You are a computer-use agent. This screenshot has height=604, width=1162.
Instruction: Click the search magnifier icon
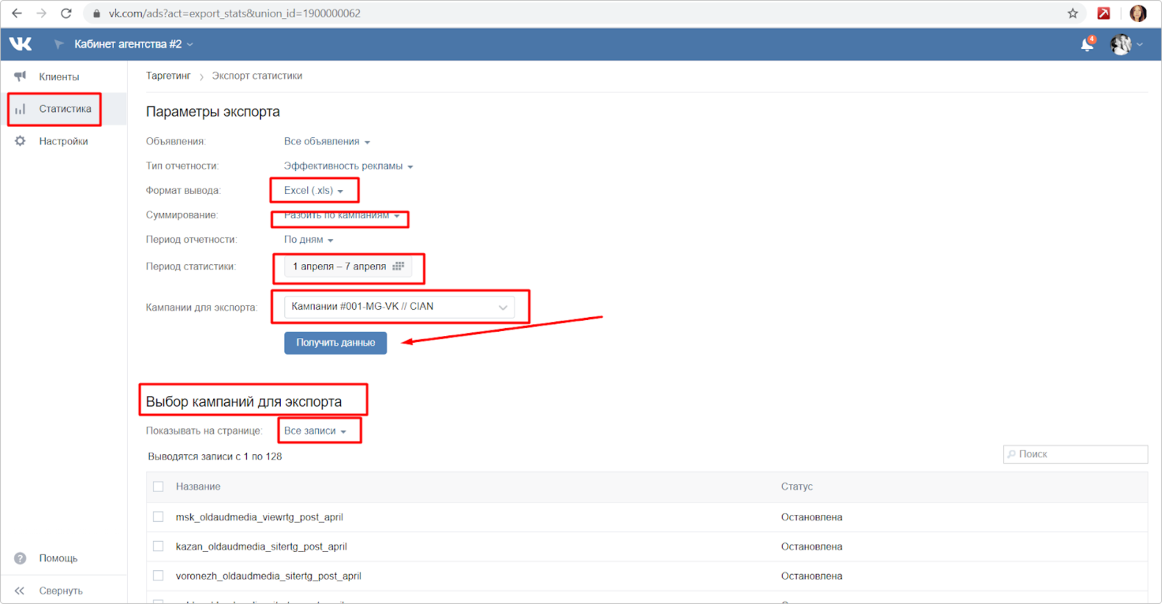click(x=1012, y=454)
